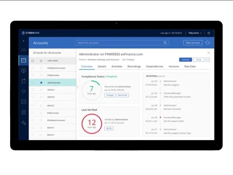Image resolution: width=233 pixels, height=175 pixels.
Task: Focus the Search for accounts field
Action: click(x=122, y=43)
